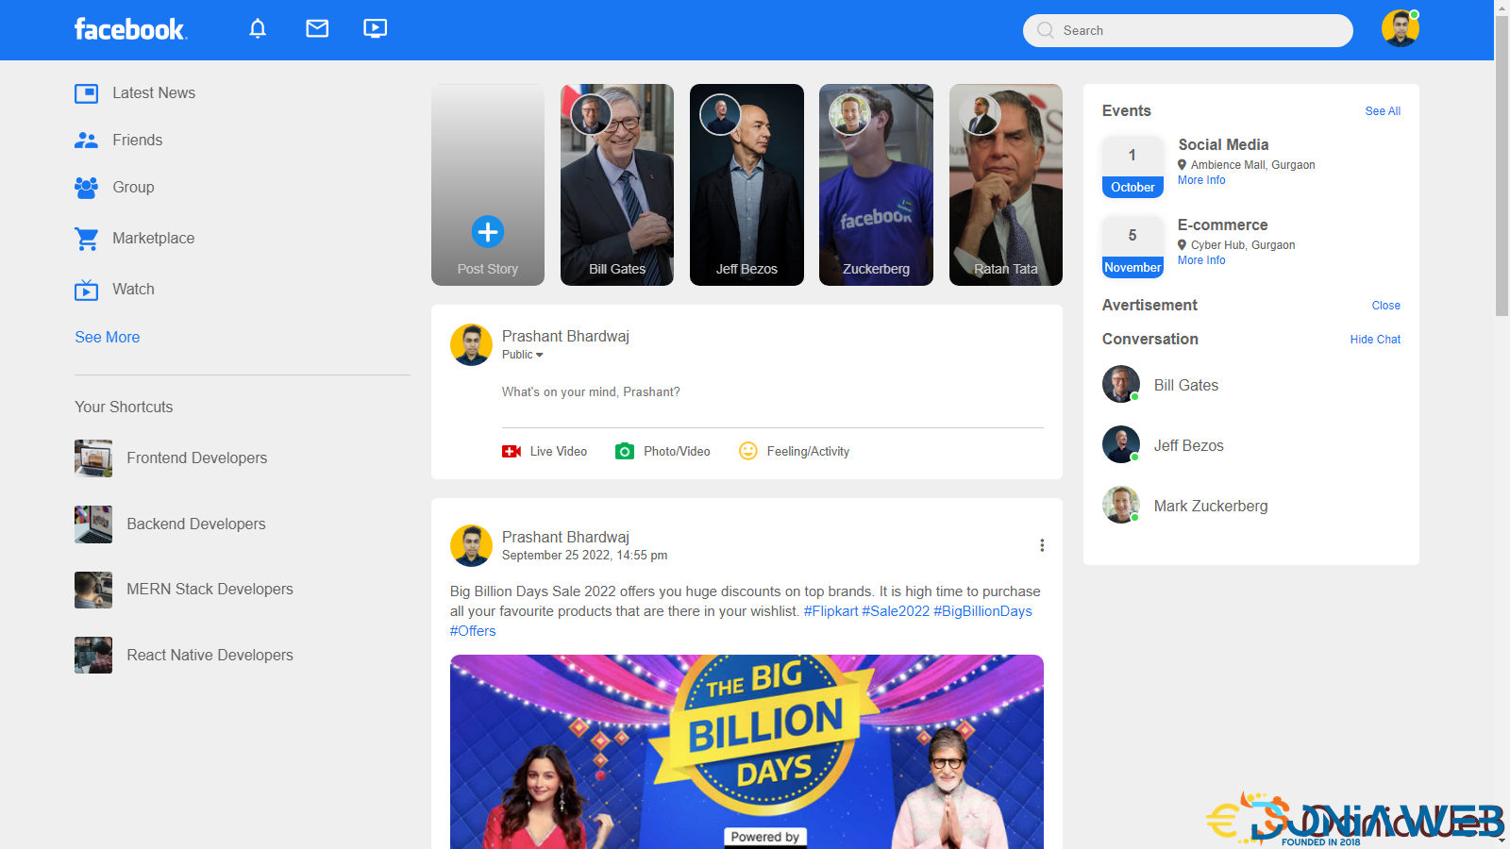Click Photo/Video label
Viewport: 1510px width, 849px height.
677,452
